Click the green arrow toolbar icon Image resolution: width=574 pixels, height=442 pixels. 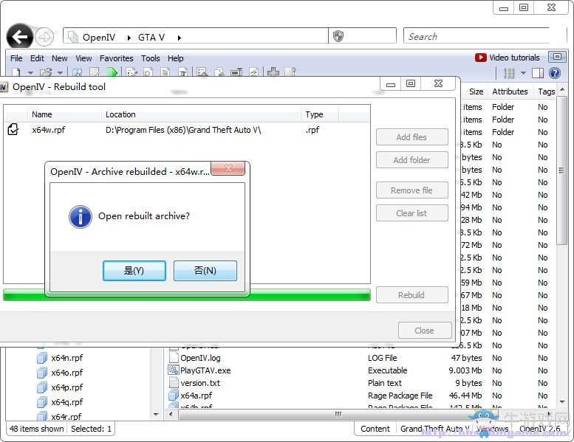coord(112,72)
